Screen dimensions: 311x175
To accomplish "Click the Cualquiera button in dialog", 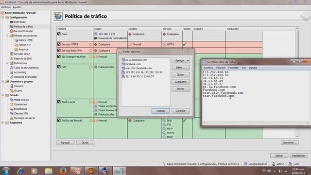I will (x=181, y=82).
